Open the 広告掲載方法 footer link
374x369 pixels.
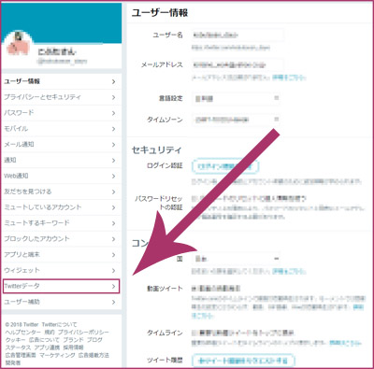click(93, 355)
